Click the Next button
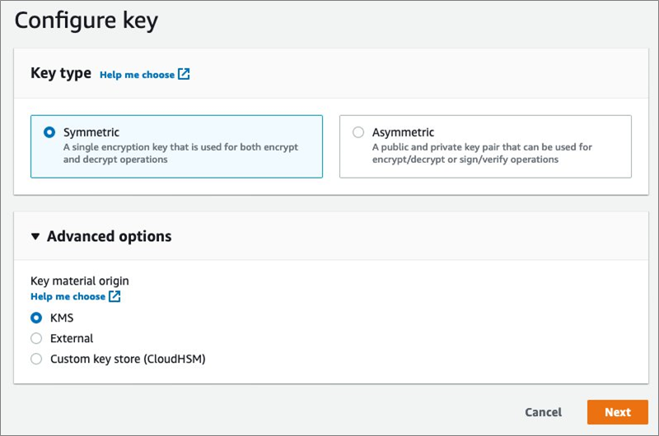 coord(617,412)
